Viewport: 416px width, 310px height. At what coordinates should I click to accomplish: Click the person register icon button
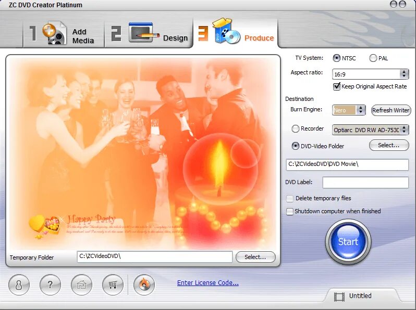pos(19,285)
